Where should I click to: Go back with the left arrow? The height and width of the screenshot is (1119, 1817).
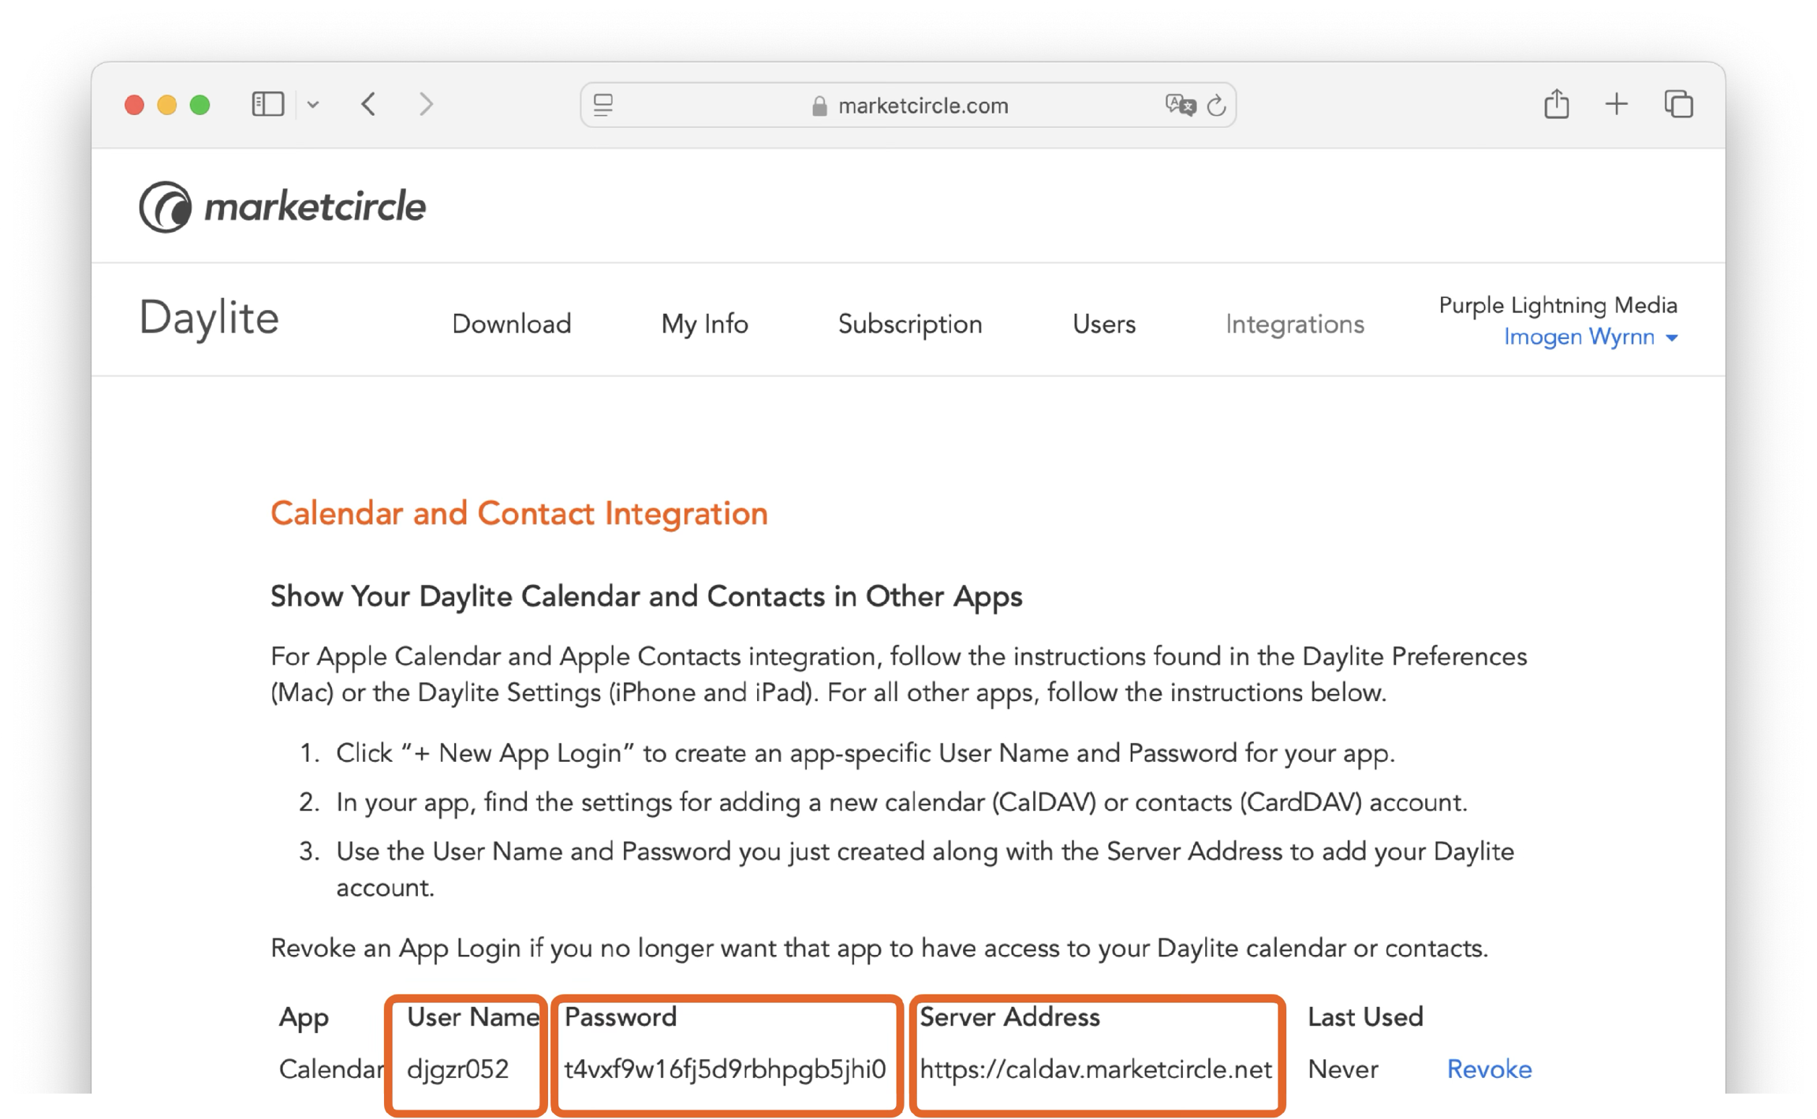(368, 104)
